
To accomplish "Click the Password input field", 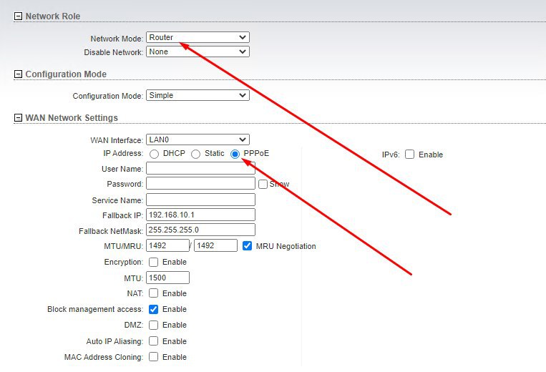I will pyautogui.click(x=200, y=183).
